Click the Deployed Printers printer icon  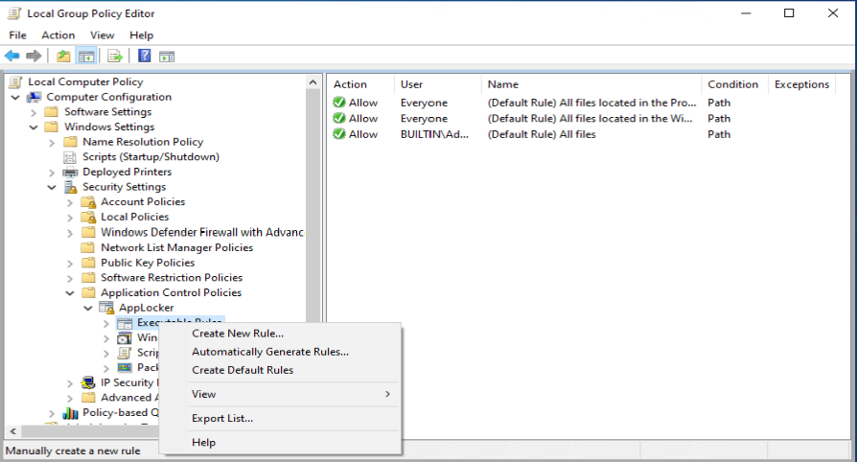tap(70, 172)
